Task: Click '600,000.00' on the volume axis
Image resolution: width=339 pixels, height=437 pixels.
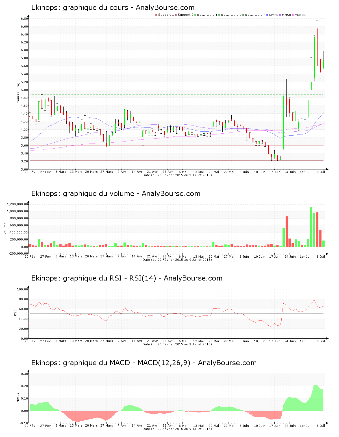Action: pyautogui.click(x=19, y=226)
